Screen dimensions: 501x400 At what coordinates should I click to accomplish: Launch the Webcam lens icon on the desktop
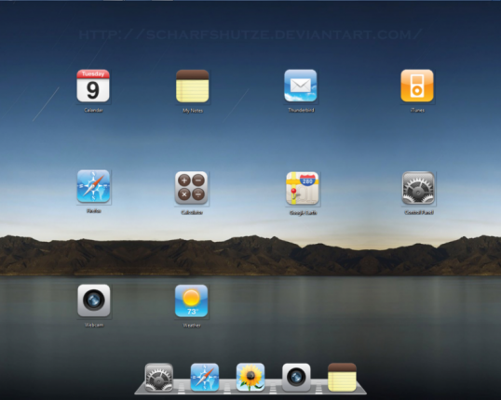94,300
